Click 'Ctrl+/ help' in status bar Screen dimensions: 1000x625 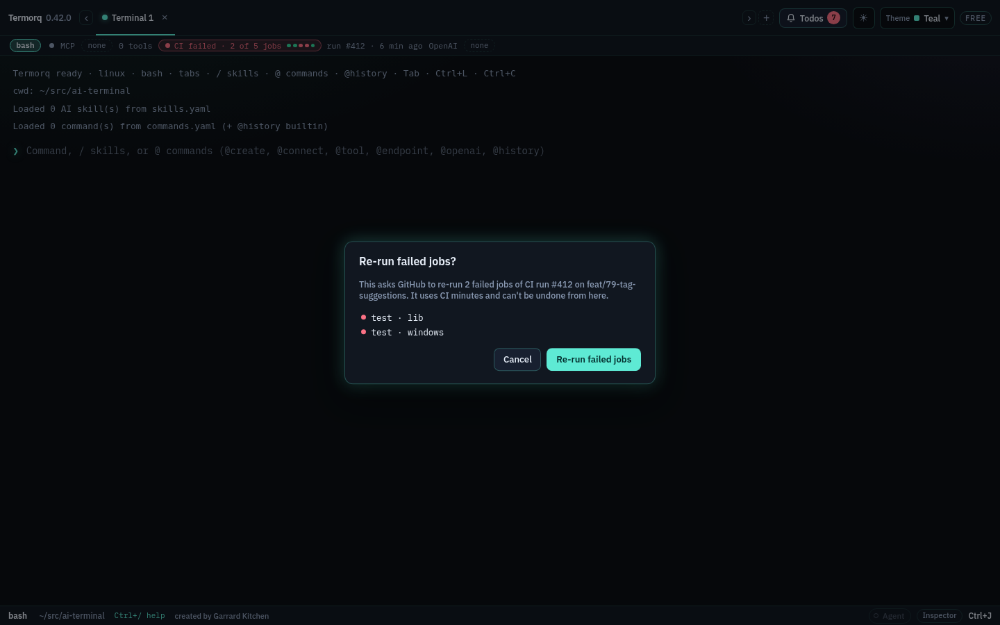[140, 616]
